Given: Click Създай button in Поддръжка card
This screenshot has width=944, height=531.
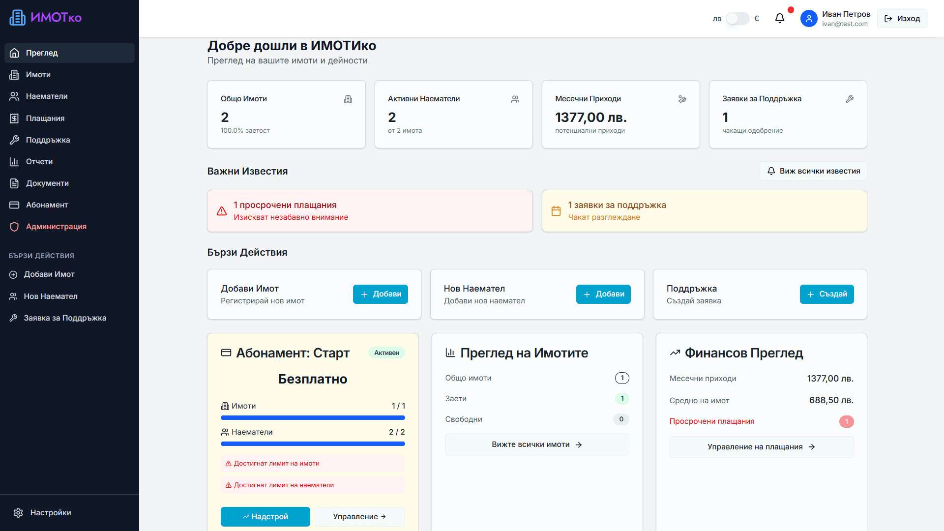Looking at the screenshot, I should pyautogui.click(x=827, y=294).
